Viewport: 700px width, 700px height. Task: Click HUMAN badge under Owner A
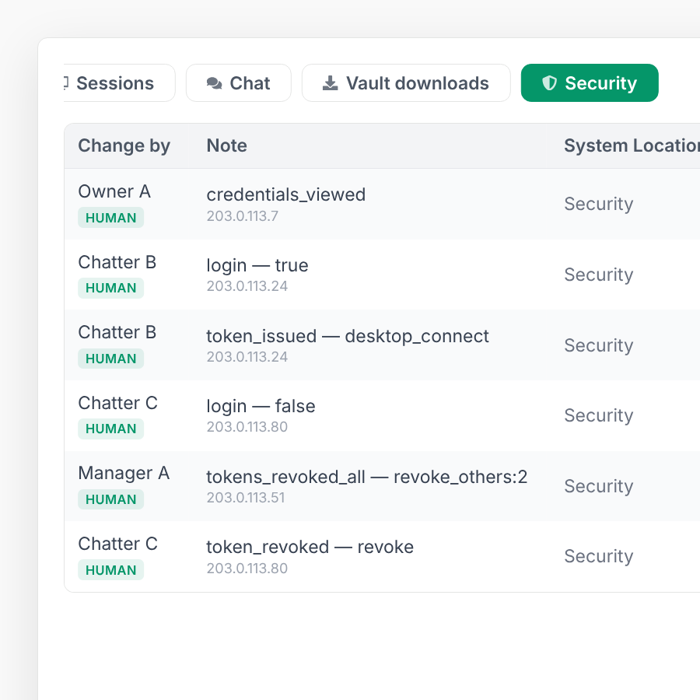pos(110,218)
